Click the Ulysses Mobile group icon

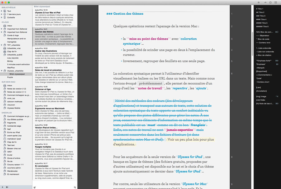point(5,108)
